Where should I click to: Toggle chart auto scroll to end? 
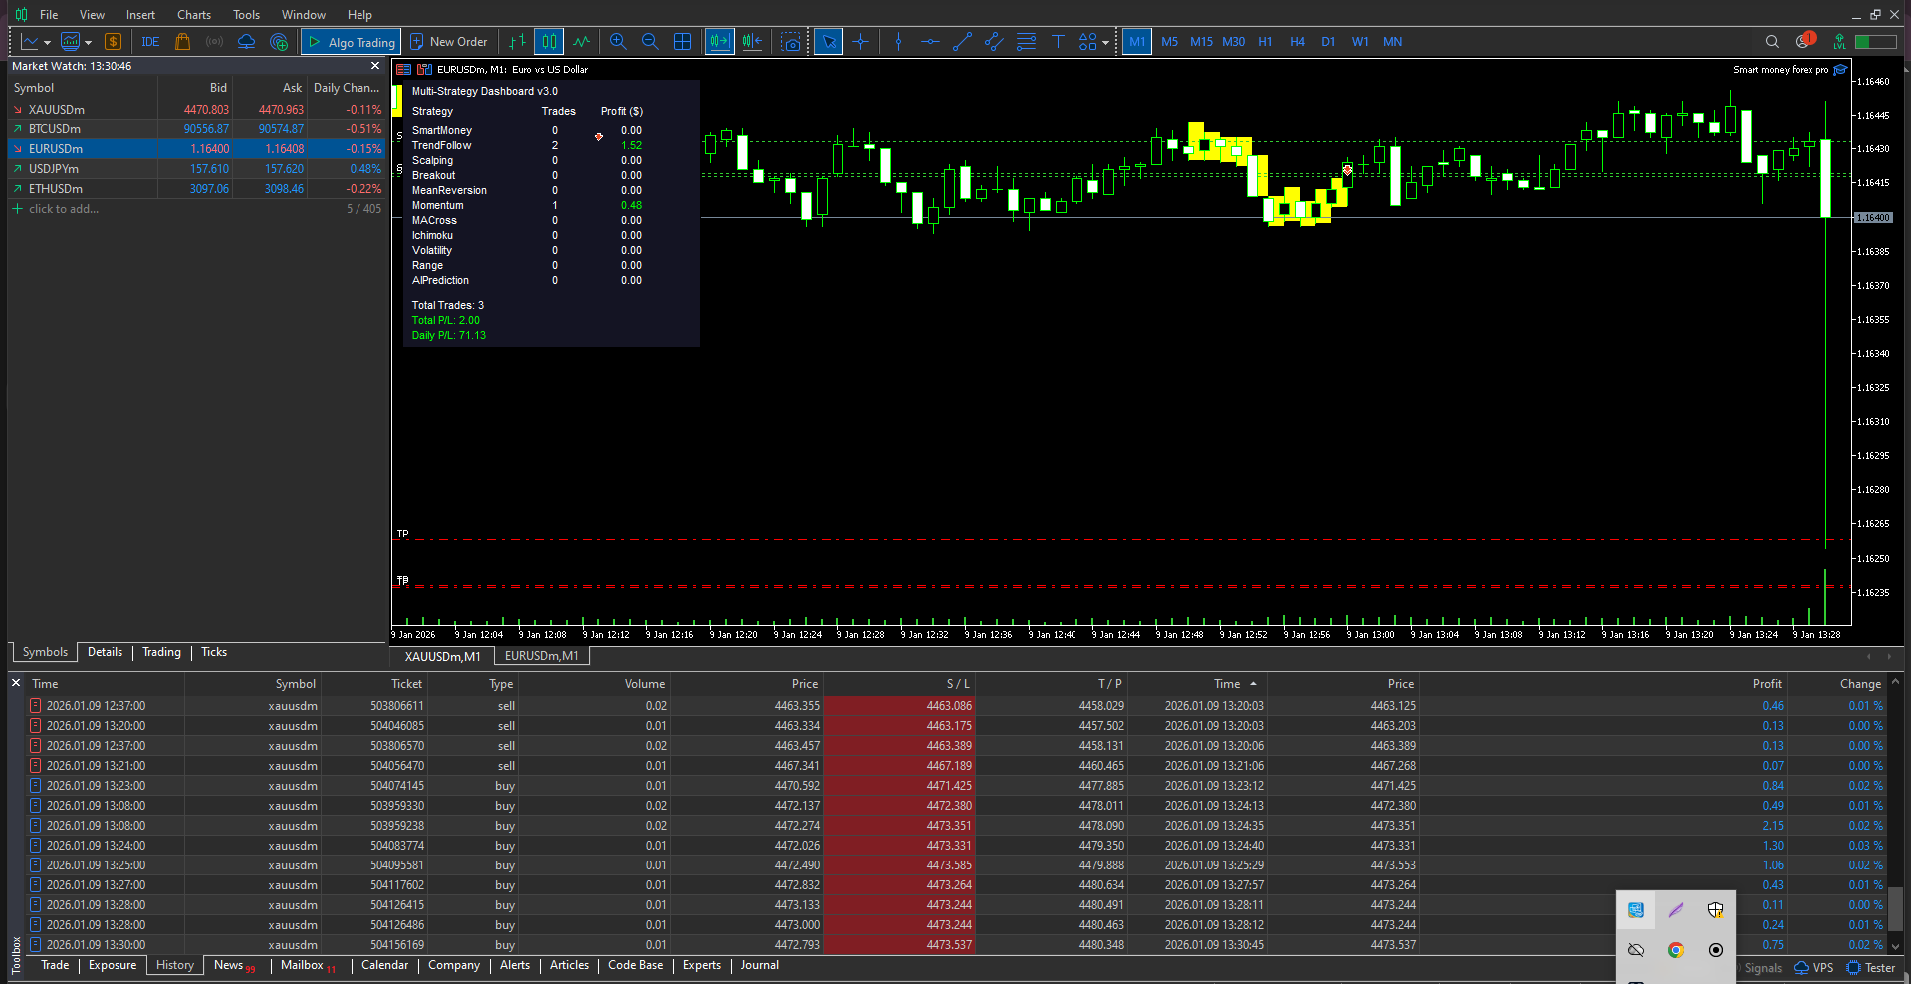pyautogui.click(x=719, y=42)
